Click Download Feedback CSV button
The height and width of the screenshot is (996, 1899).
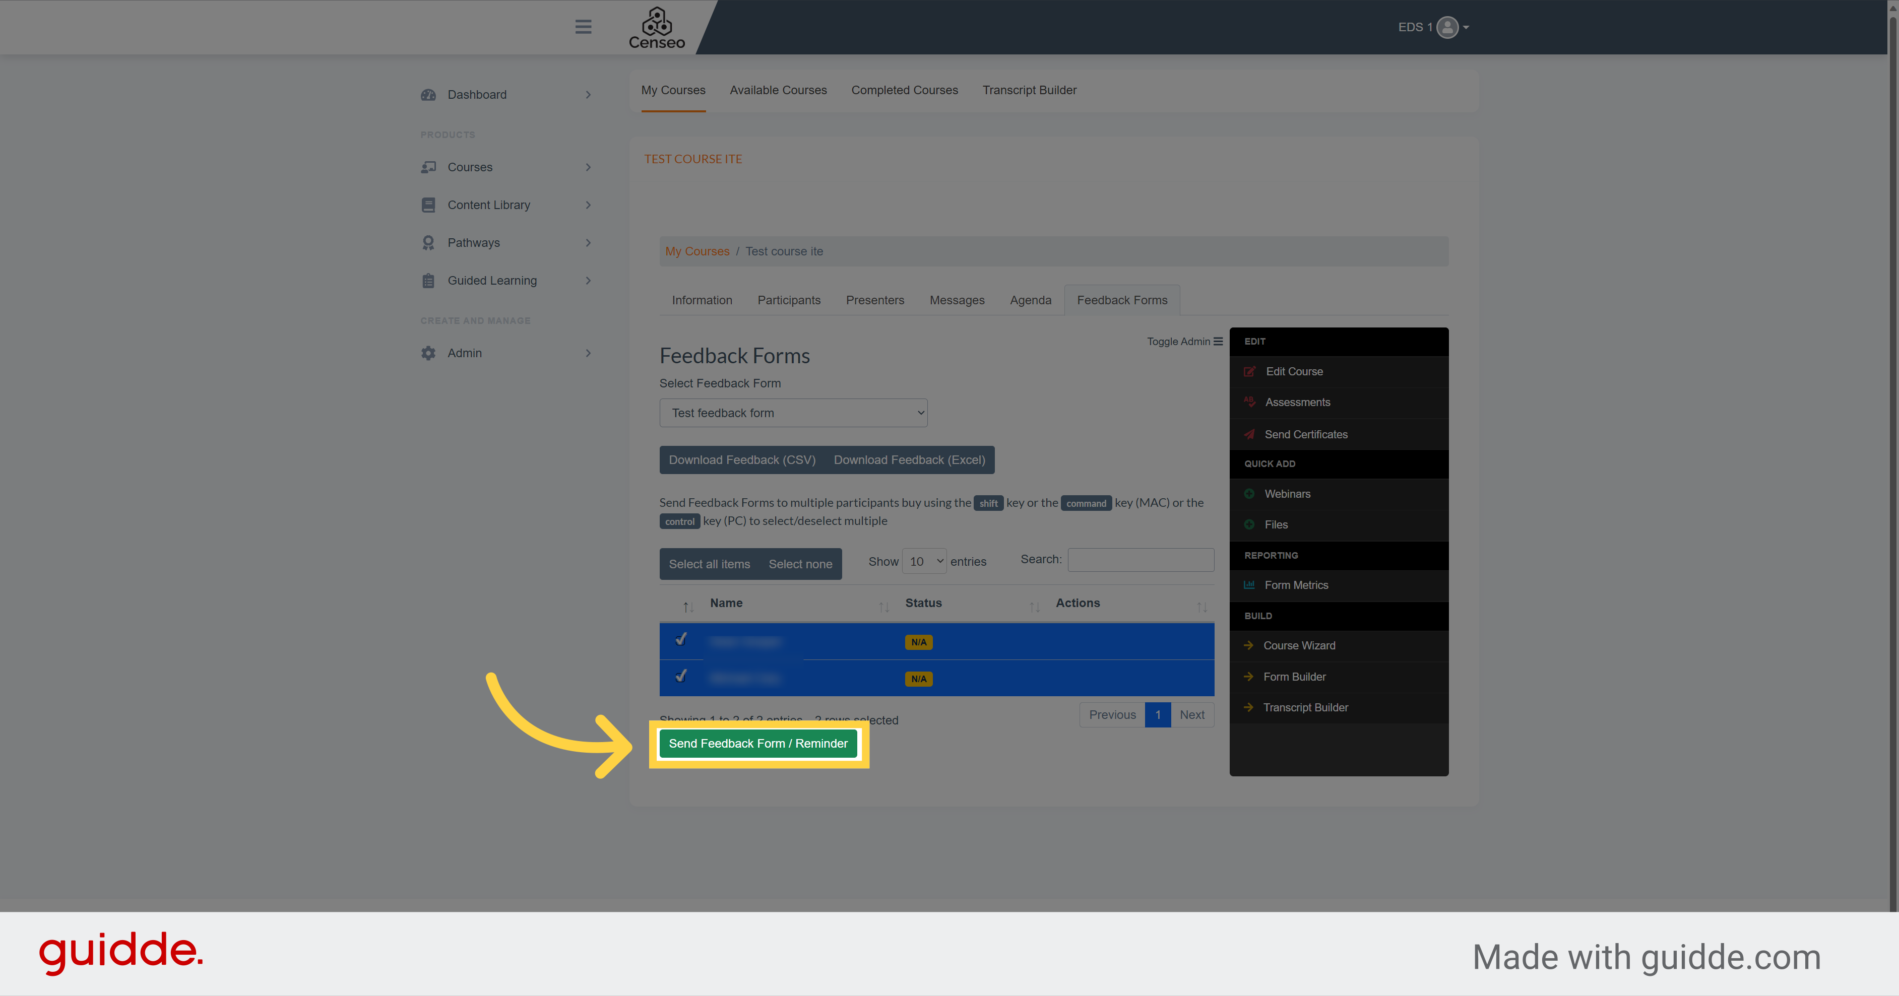pyautogui.click(x=742, y=459)
